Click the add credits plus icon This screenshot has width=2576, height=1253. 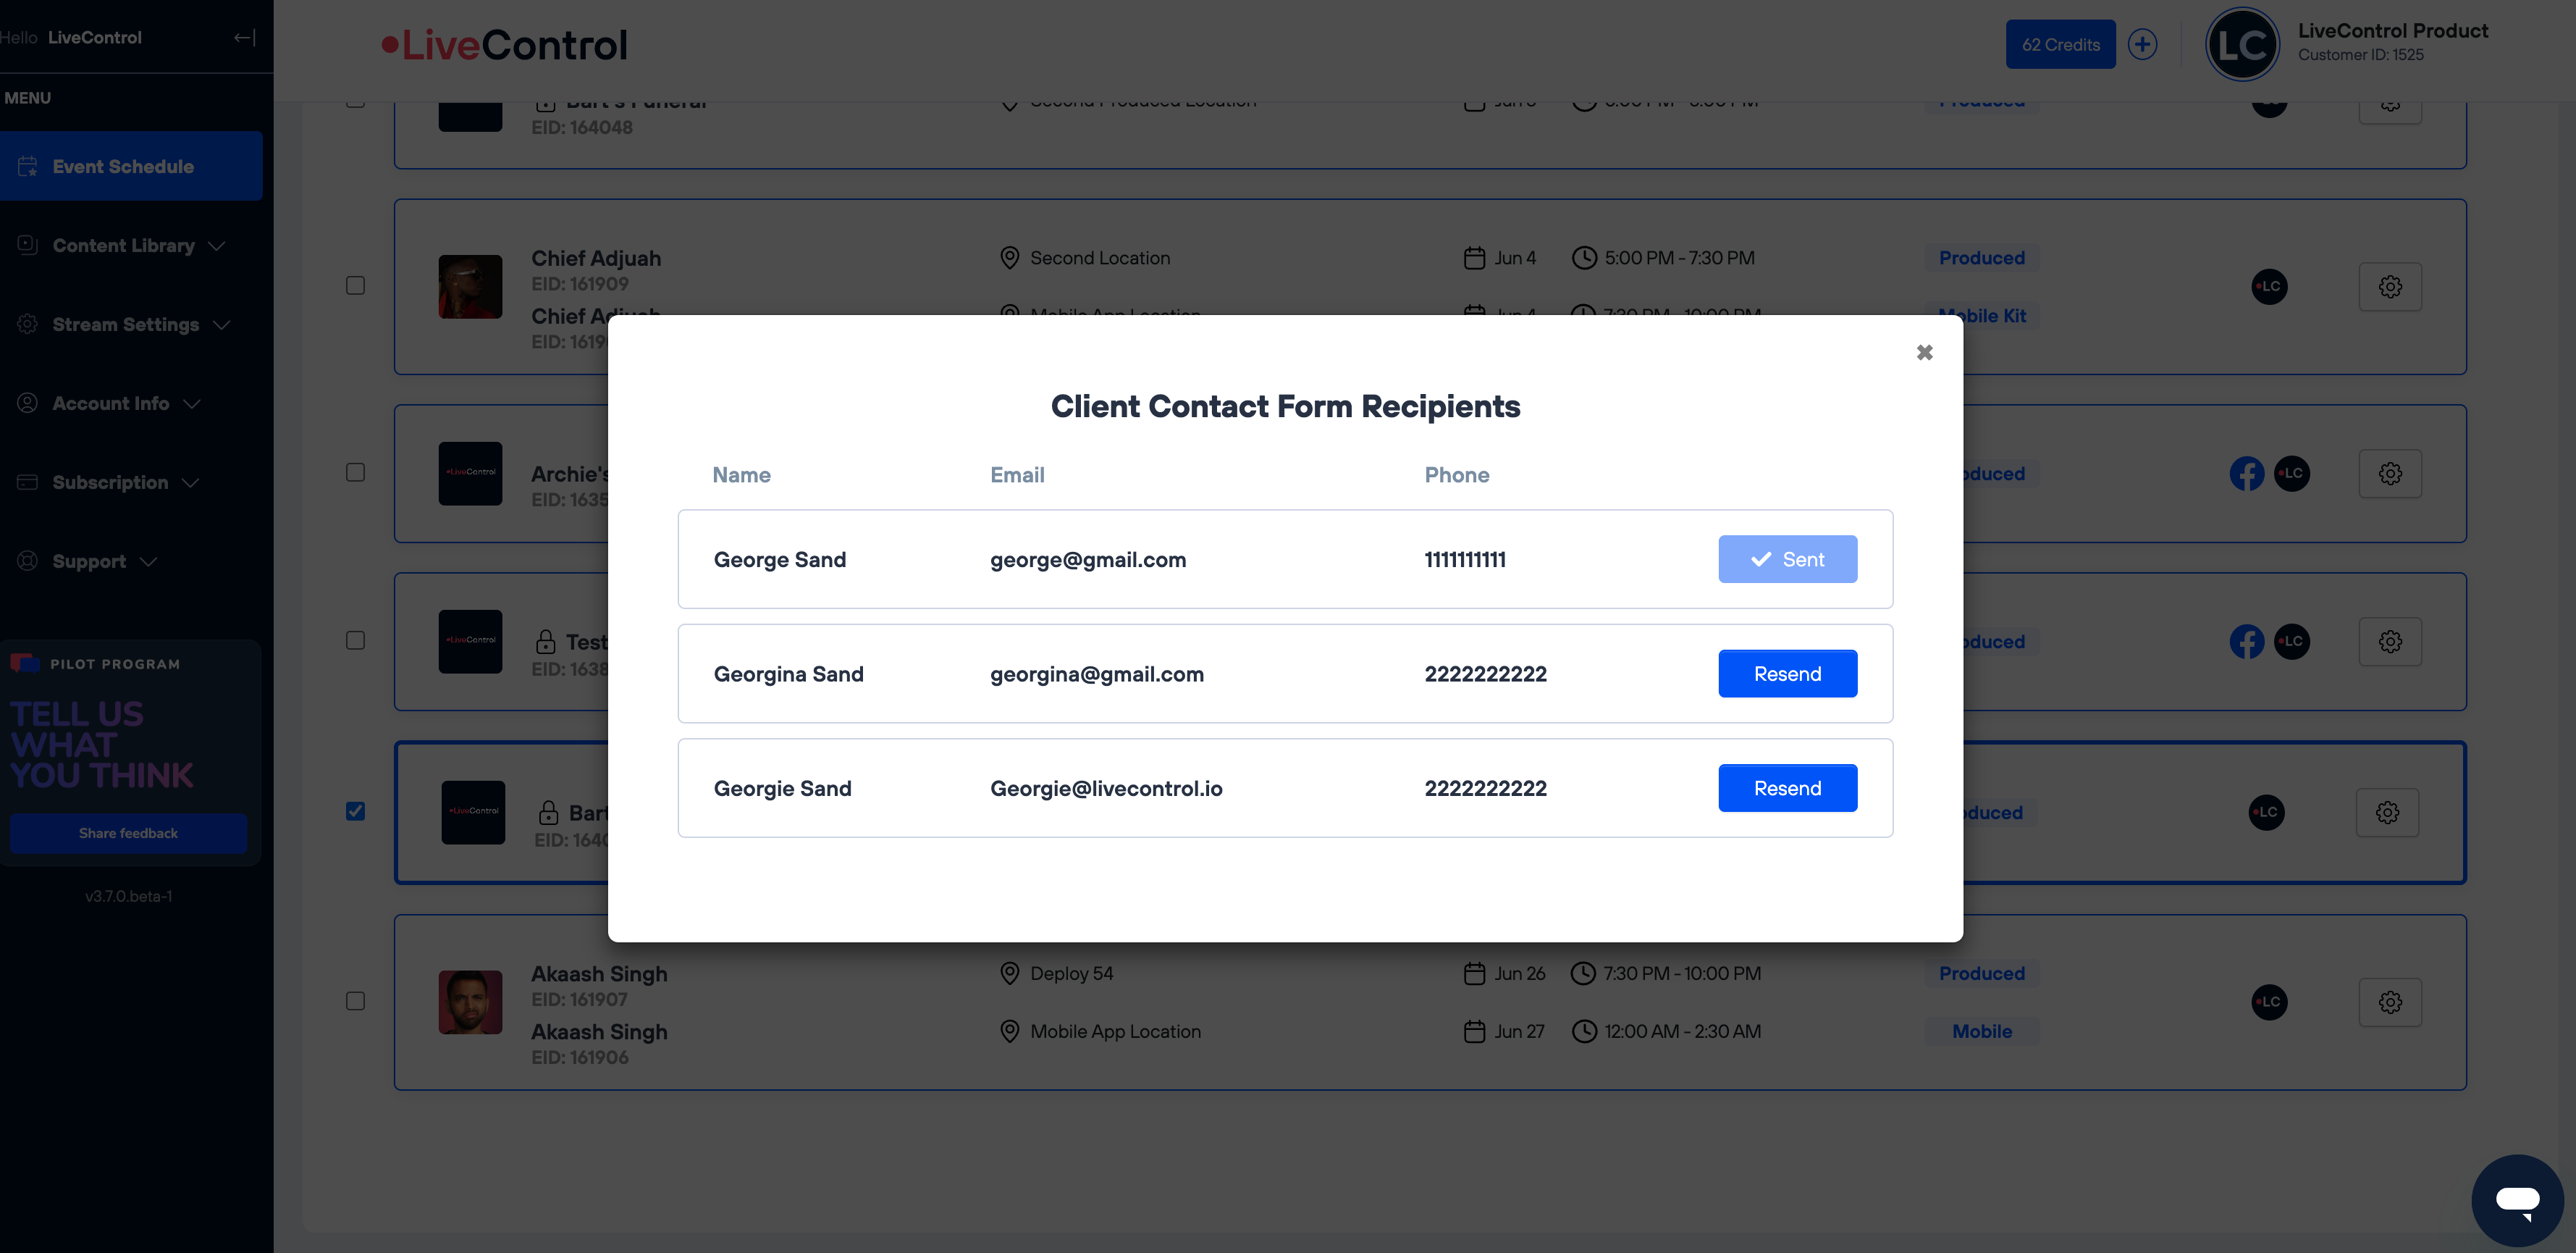pyautogui.click(x=2142, y=45)
